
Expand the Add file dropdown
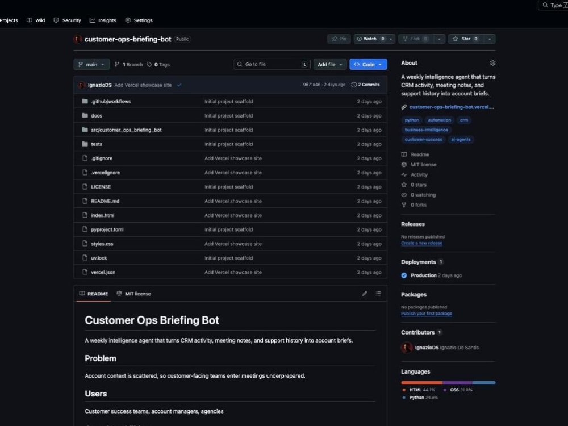tap(329, 65)
